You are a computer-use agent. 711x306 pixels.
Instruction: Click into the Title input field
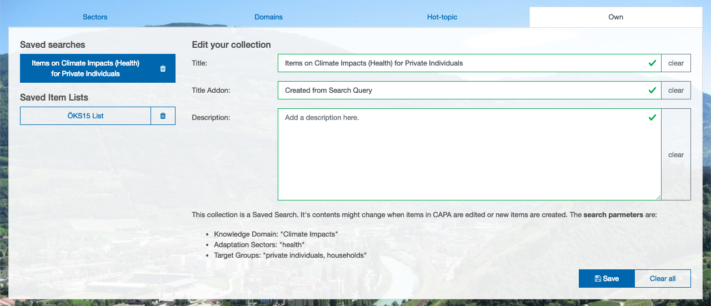[461, 63]
